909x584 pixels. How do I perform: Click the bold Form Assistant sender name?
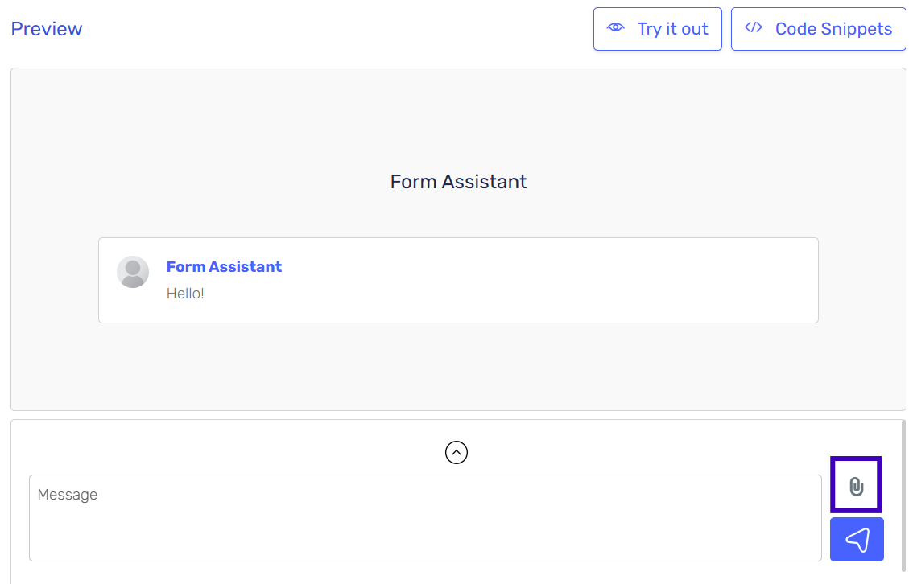point(224,266)
